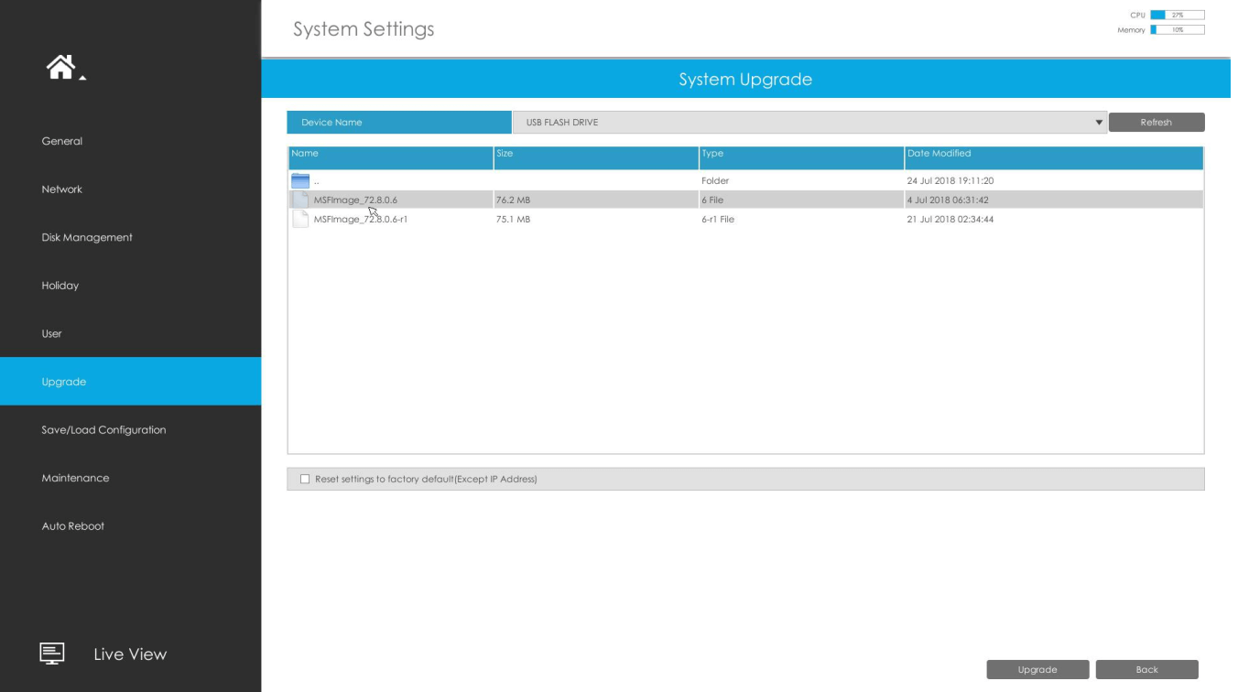The image size is (1238, 692).
Task: Enable Reset settings to factory default checkbox
Action: (x=305, y=479)
